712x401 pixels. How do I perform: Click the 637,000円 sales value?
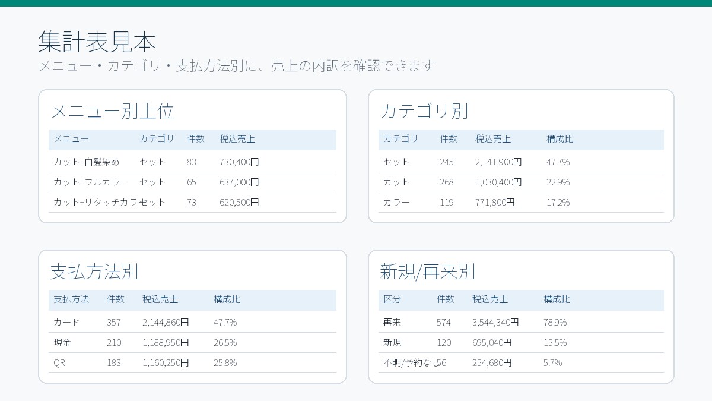(239, 182)
